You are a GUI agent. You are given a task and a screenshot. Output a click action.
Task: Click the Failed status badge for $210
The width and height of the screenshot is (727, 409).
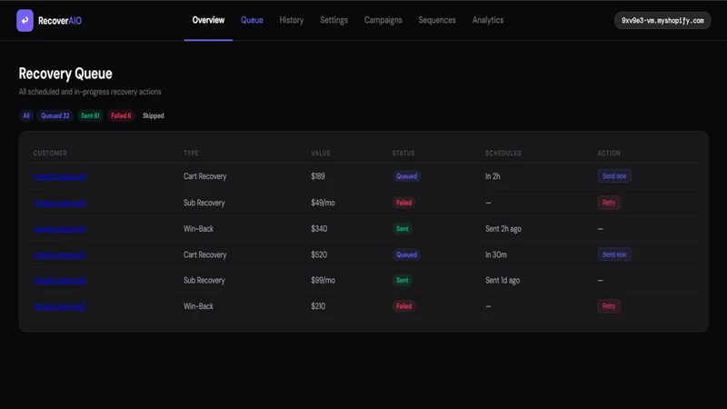pyautogui.click(x=403, y=306)
